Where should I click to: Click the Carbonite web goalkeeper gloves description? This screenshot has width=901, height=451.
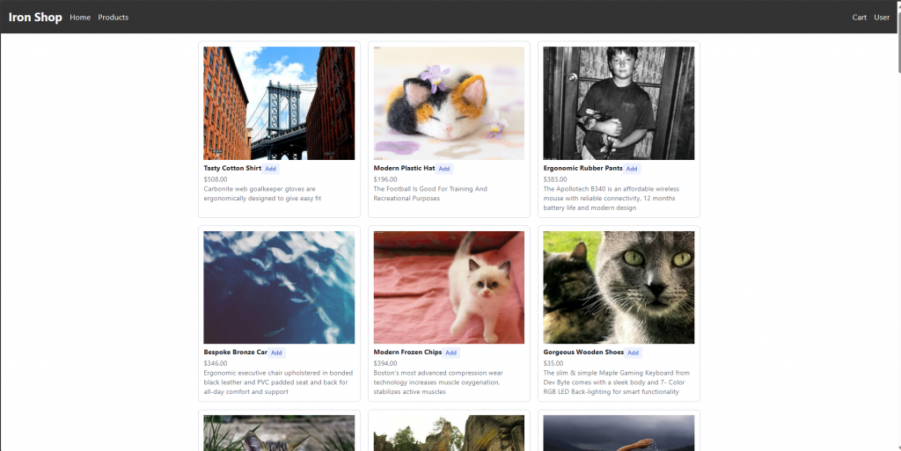(x=262, y=193)
